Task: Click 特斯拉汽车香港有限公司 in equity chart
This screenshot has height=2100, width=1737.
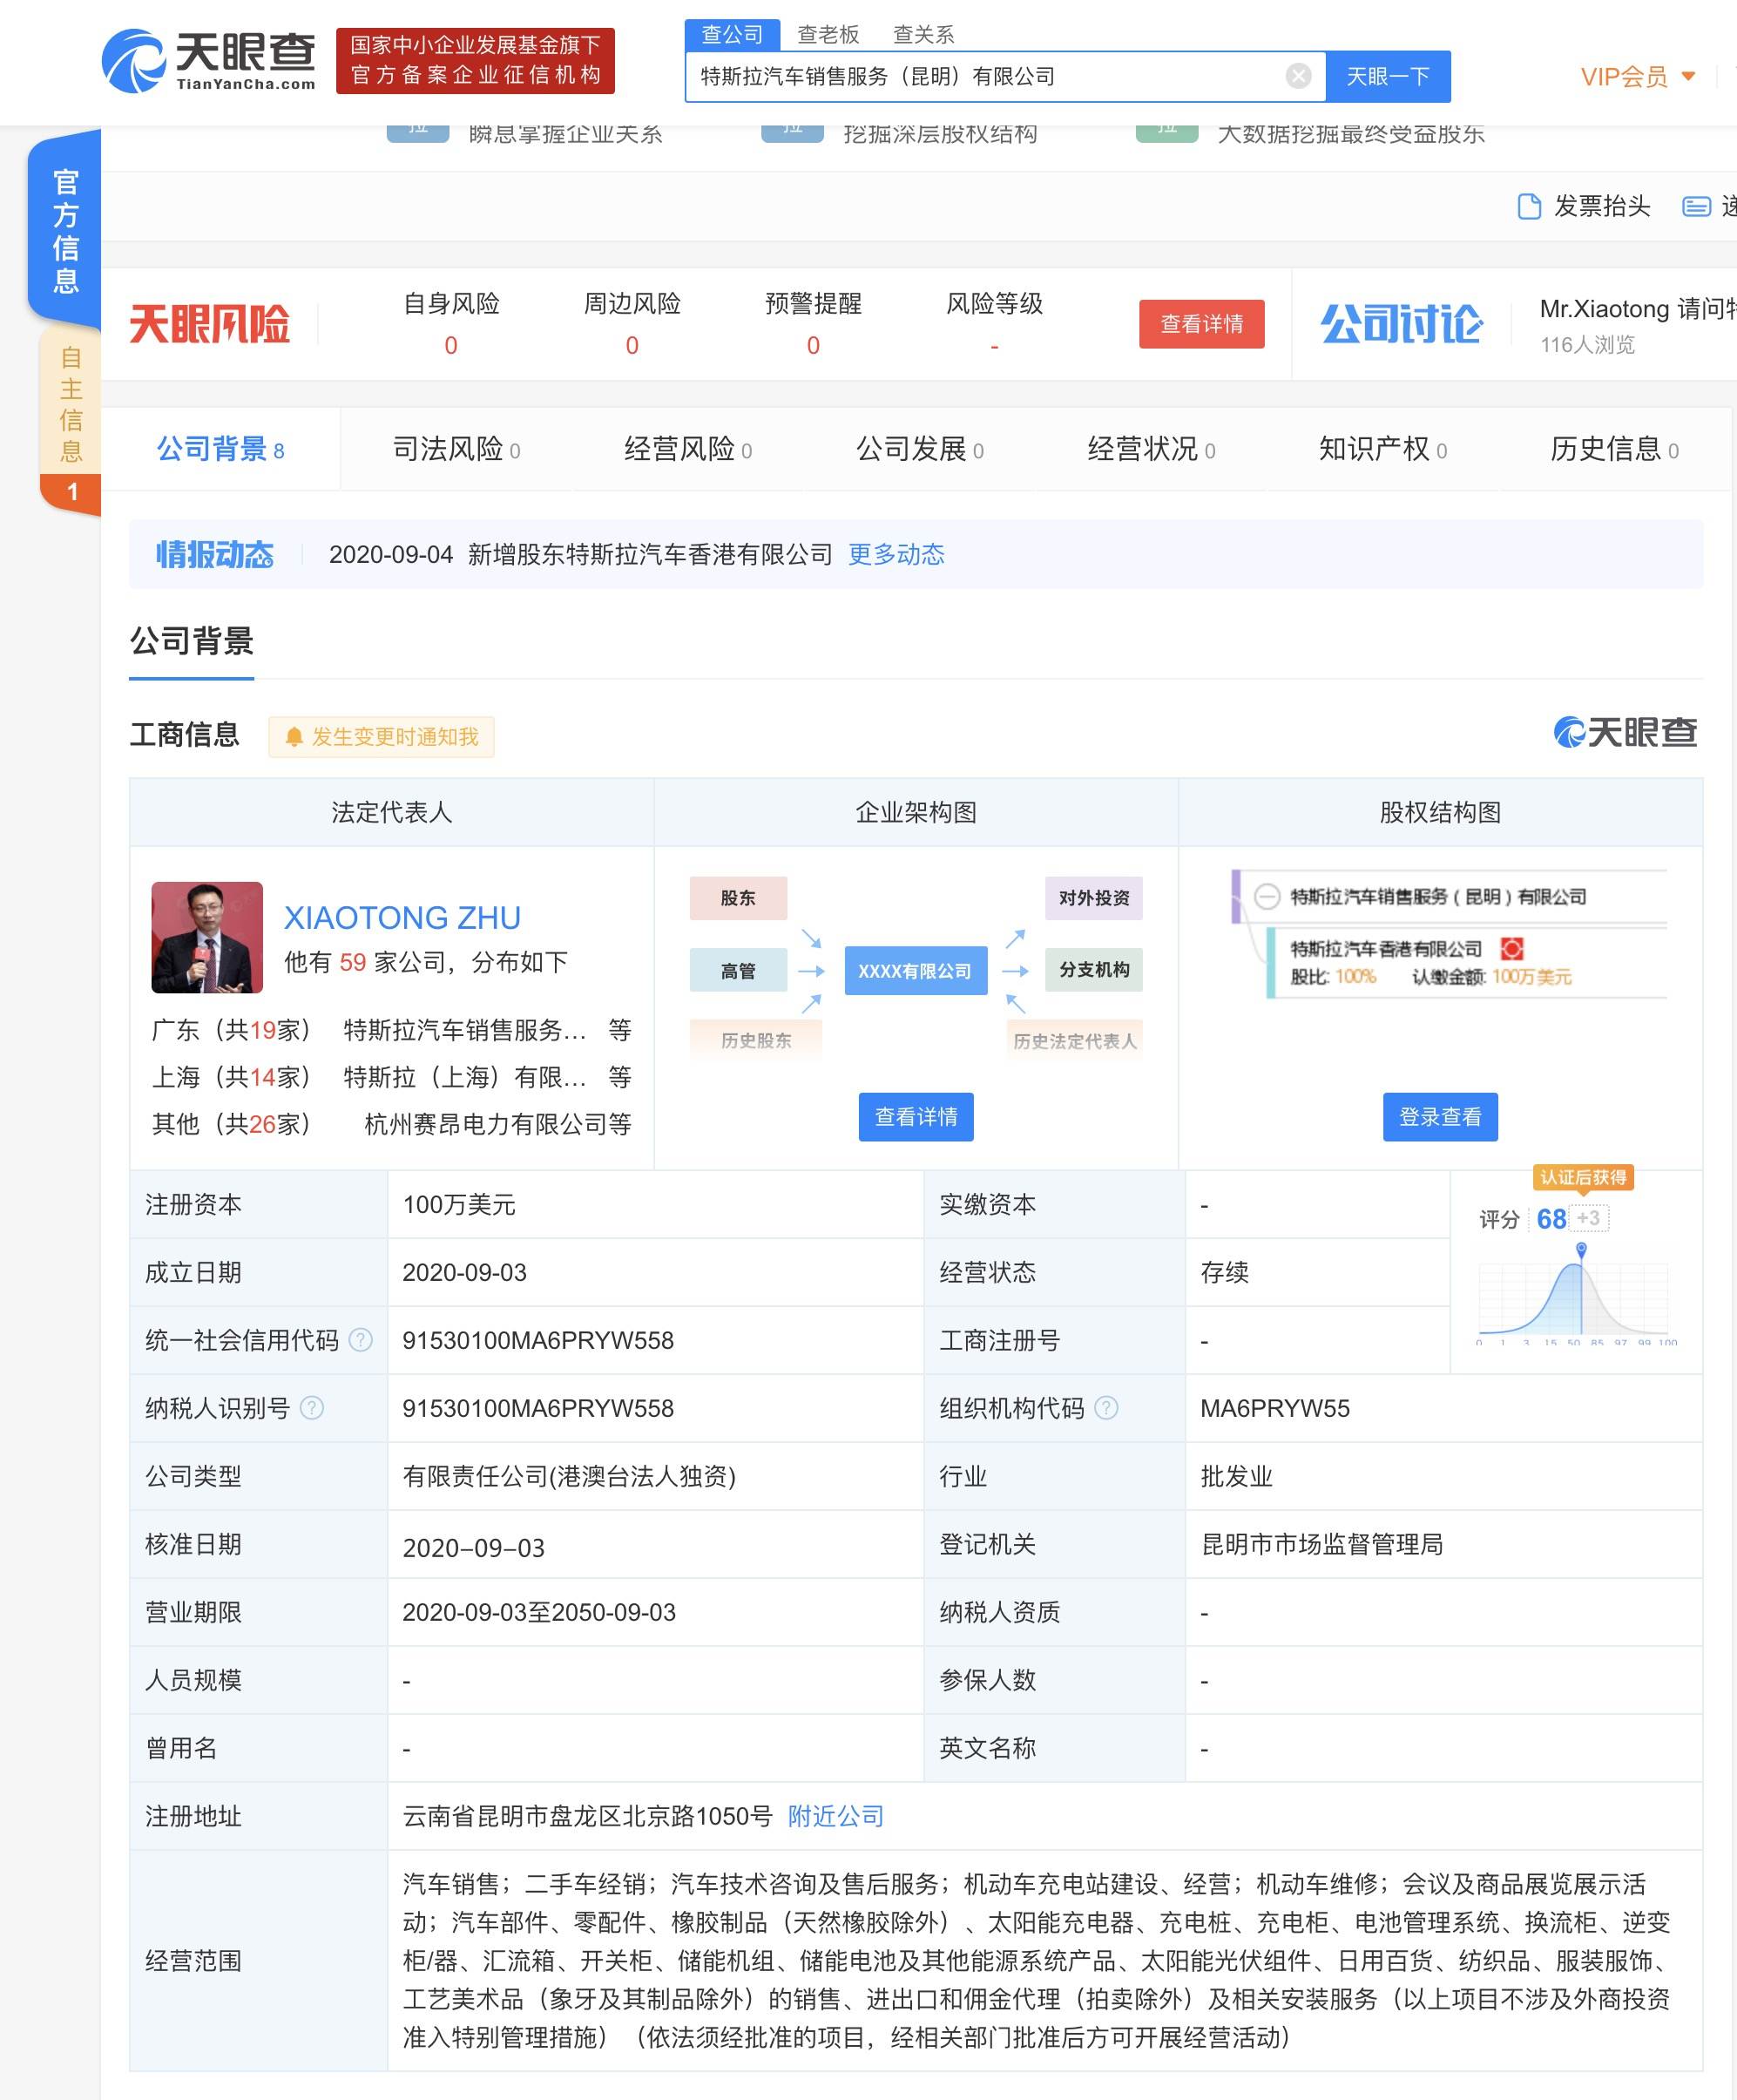Action: (1386, 949)
